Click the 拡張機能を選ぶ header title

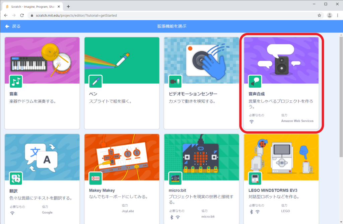[172, 26]
